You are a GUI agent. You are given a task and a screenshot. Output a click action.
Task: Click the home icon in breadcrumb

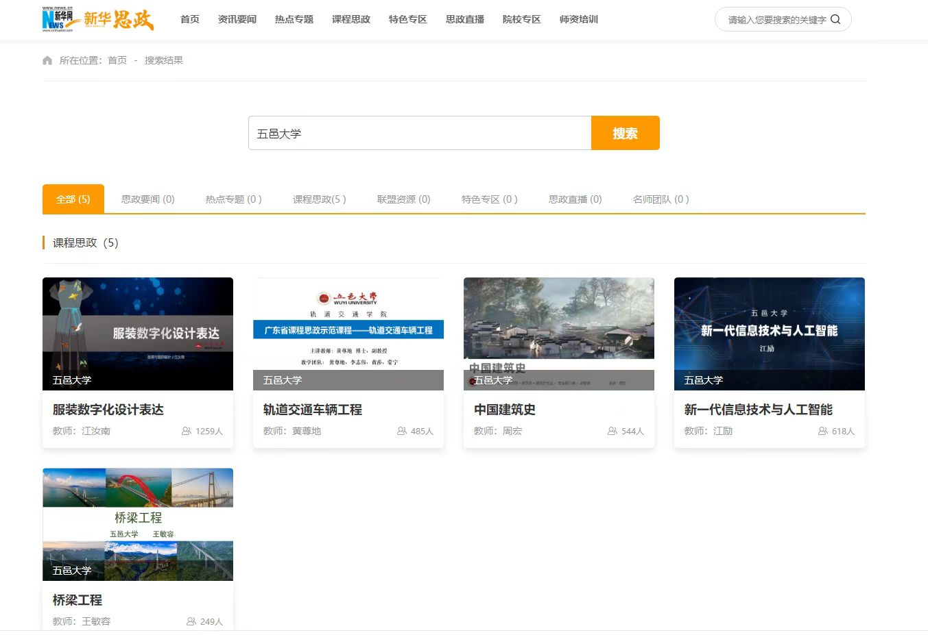pos(47,60)
